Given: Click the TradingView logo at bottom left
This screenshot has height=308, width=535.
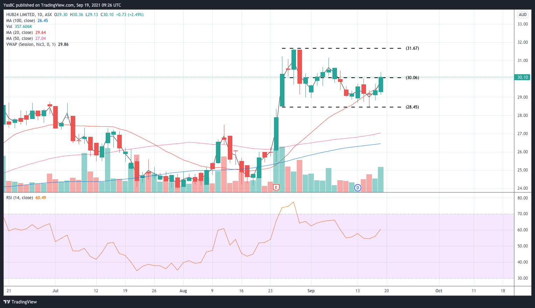Looking at the screenshot, I should (x=20, y=302).
